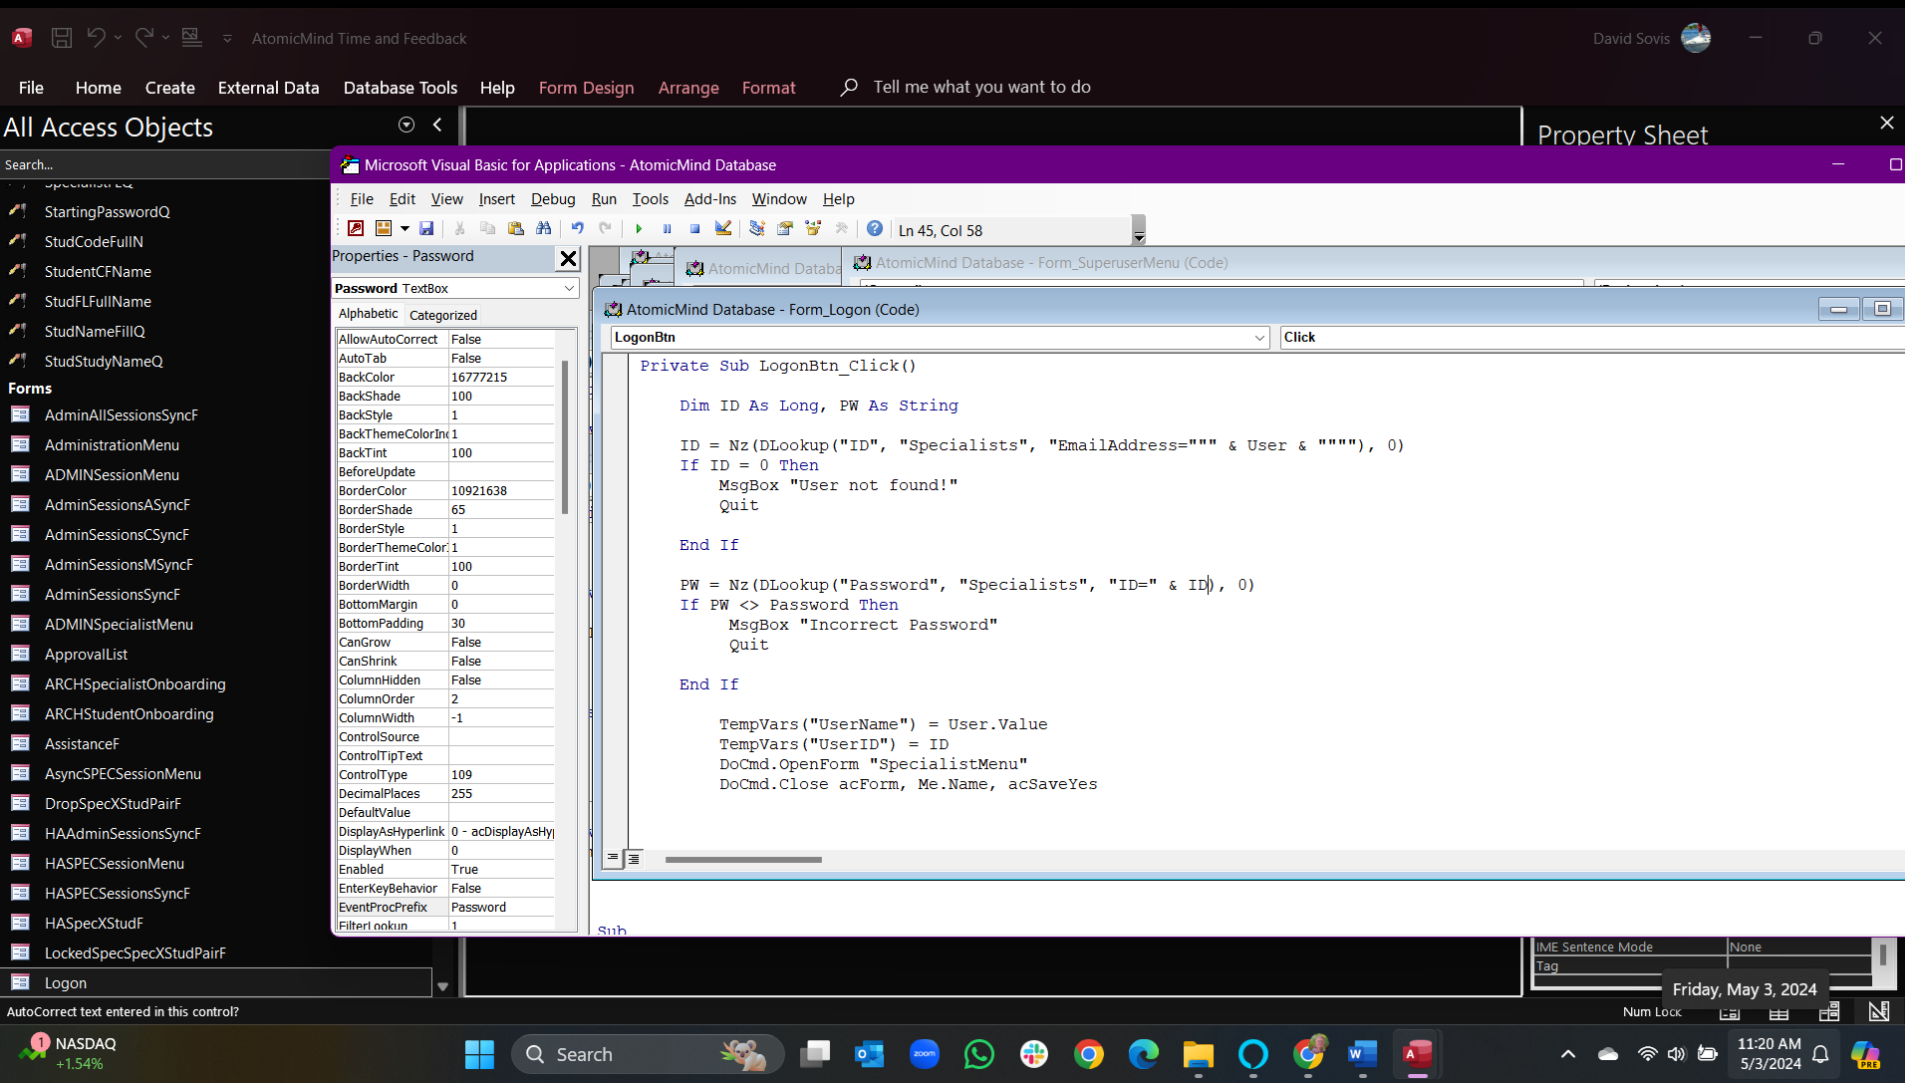Save the AtomicMind Database project
1905x1083 pixels.
(426, 228)
